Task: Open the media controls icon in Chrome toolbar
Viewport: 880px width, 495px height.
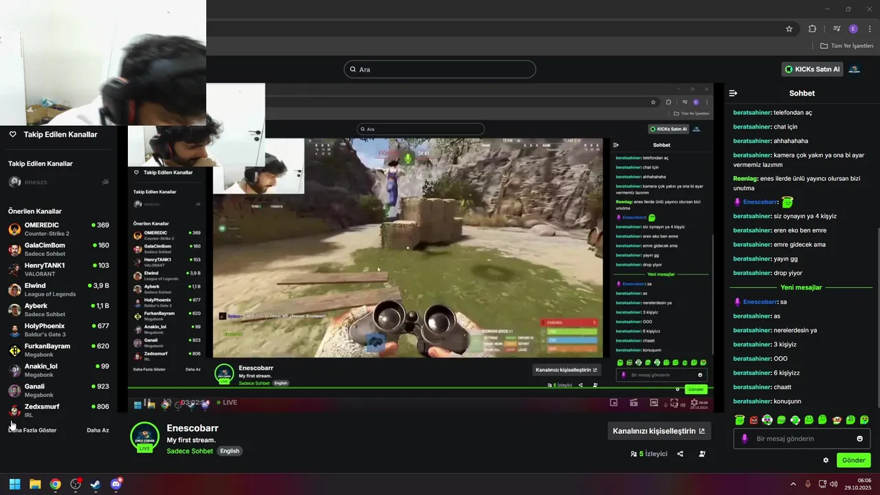Action: 836,29
